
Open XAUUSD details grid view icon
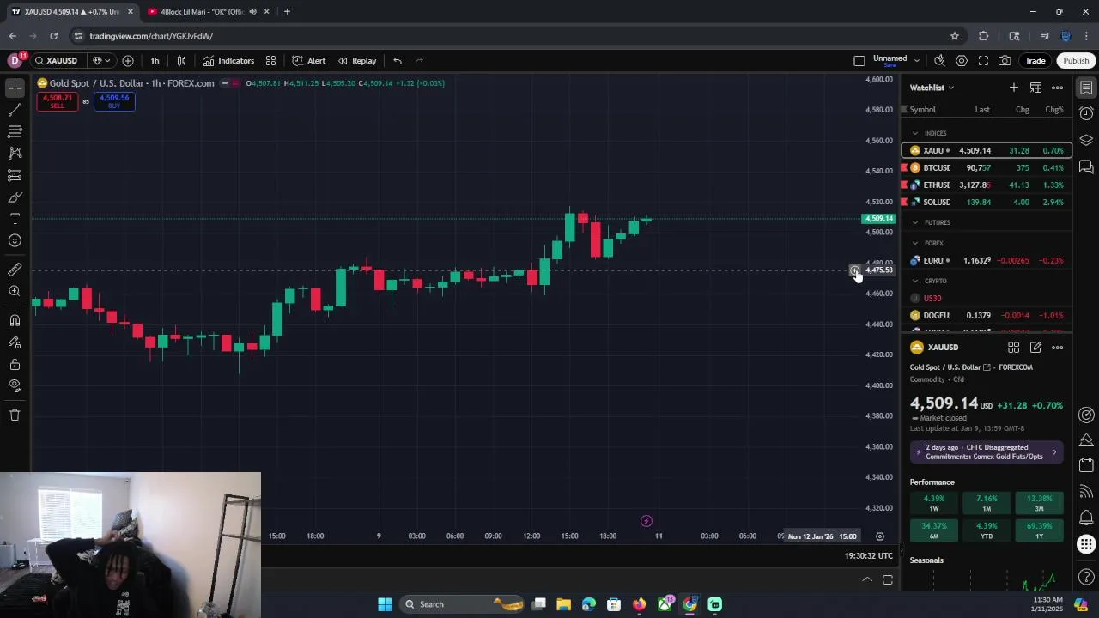1014,348
